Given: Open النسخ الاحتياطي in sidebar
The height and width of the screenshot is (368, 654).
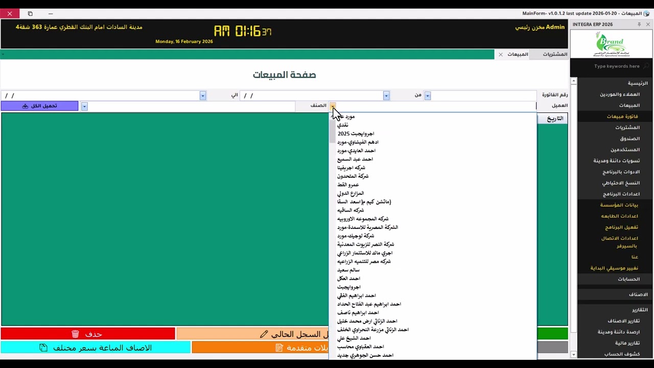Looking at the screenshot, I should tap(621, 183).
